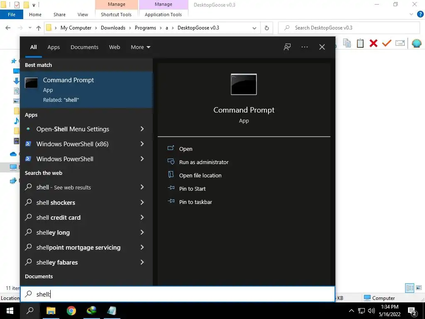Open the File ribbon tab

[12, 15]
